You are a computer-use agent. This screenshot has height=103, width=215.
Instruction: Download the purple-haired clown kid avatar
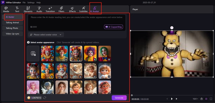(95, 60)
